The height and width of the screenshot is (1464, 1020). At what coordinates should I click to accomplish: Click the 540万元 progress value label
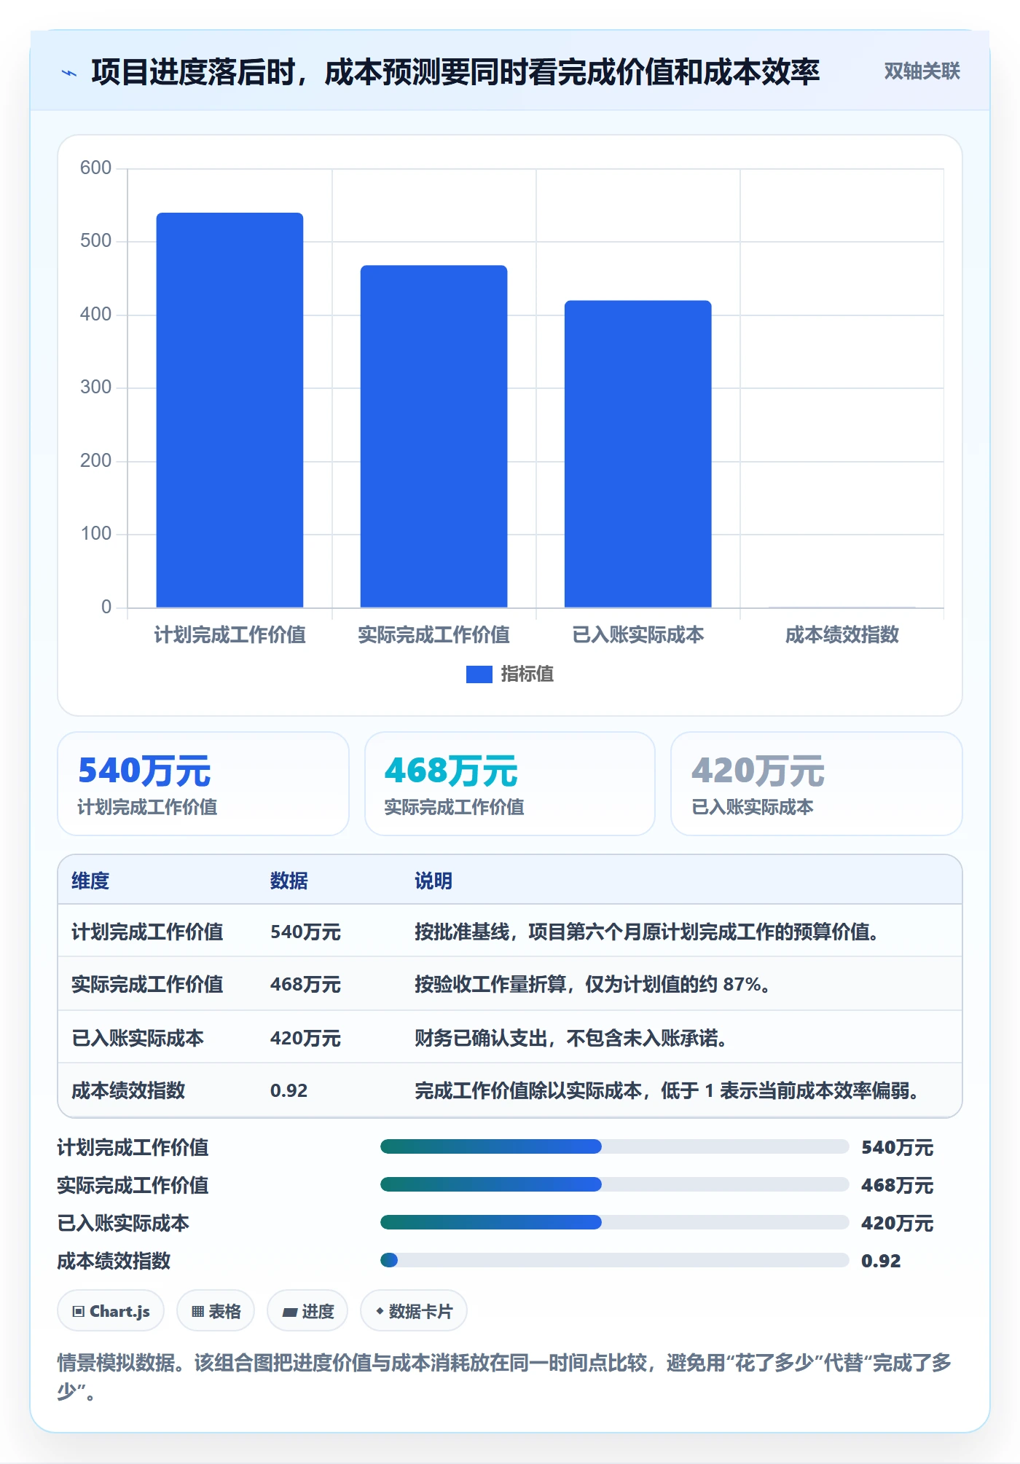[897, 1148]
